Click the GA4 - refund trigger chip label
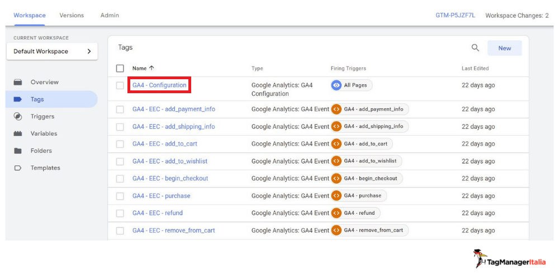559x279 pixels. (x=359, y=213)
